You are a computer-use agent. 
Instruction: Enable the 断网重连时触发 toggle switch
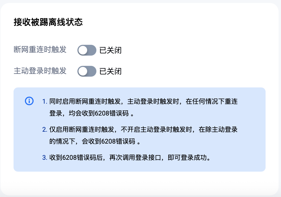tap(87, 50)
